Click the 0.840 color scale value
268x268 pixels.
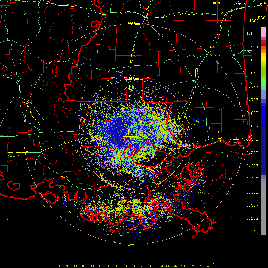point(252,73)
